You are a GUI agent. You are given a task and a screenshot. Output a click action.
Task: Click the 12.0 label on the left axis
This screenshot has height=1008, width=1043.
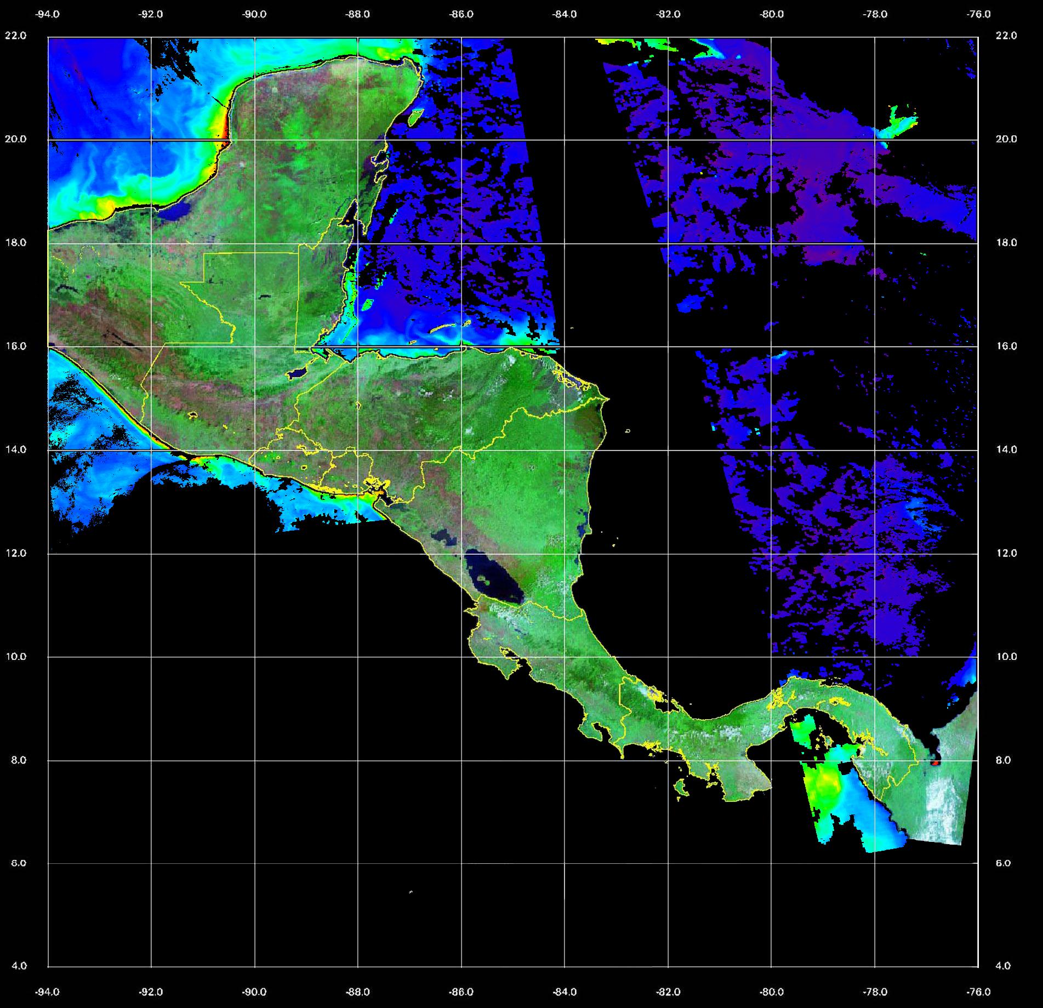point(15,553)
